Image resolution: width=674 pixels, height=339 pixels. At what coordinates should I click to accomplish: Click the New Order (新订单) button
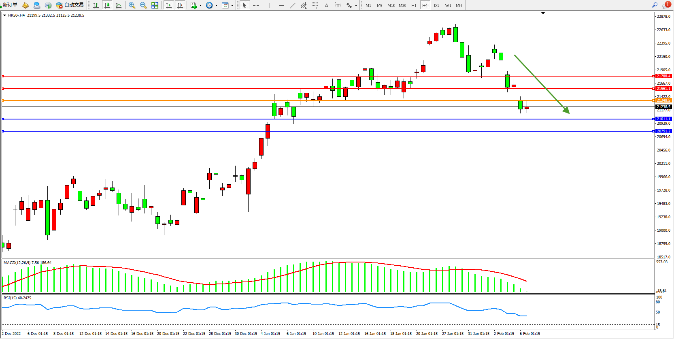[10, 5]
